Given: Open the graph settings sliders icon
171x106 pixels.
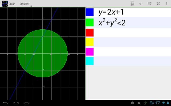Looking at the screenshot, I should (150, 4).
